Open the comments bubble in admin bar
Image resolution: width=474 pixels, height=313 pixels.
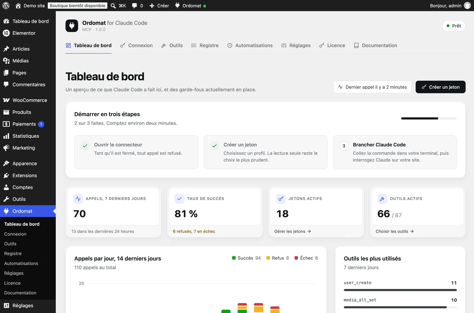coord(137,6)
